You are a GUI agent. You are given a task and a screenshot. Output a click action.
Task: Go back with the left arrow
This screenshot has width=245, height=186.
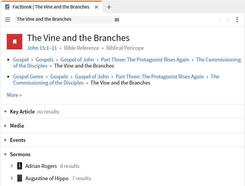220,20
